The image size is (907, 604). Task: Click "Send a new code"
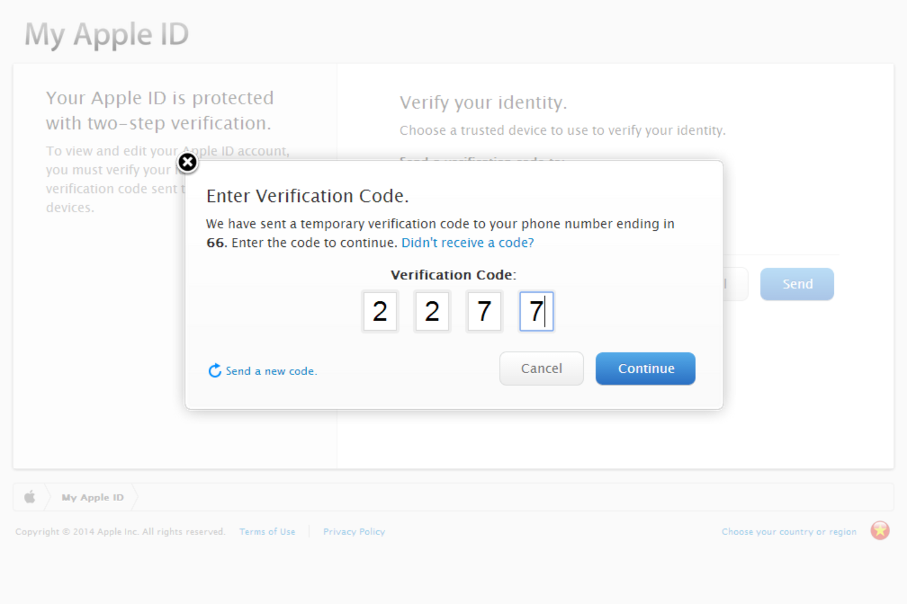pos(271,371)
